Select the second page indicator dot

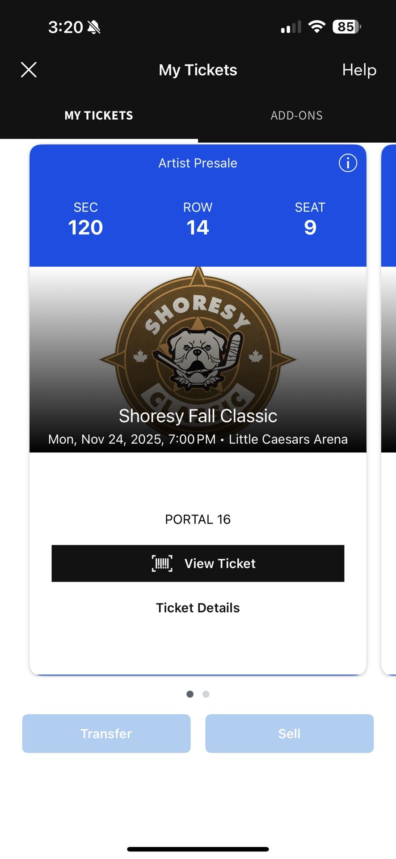pyautogui.click(x=206, y=694)
